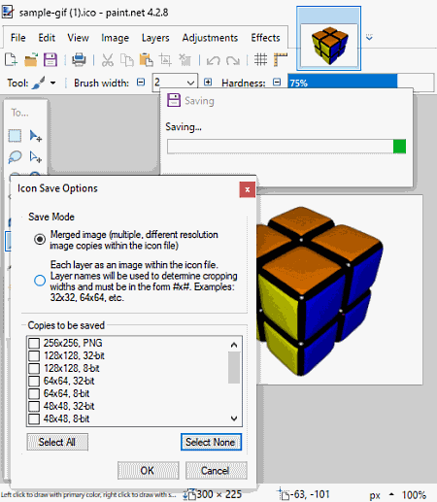Check the 128x128, 8-bit checkbox
This screenshot has width=437, height=502.
[34, 368]
